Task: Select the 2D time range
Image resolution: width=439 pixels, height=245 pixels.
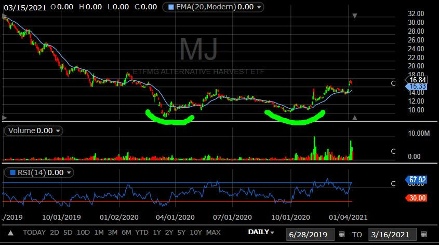Action: tap(55, 233)
